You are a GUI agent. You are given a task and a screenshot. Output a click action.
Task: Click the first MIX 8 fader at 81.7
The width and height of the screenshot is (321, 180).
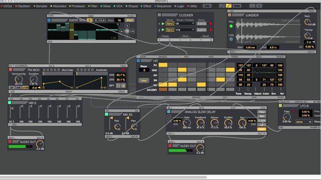tap(12, 112)
